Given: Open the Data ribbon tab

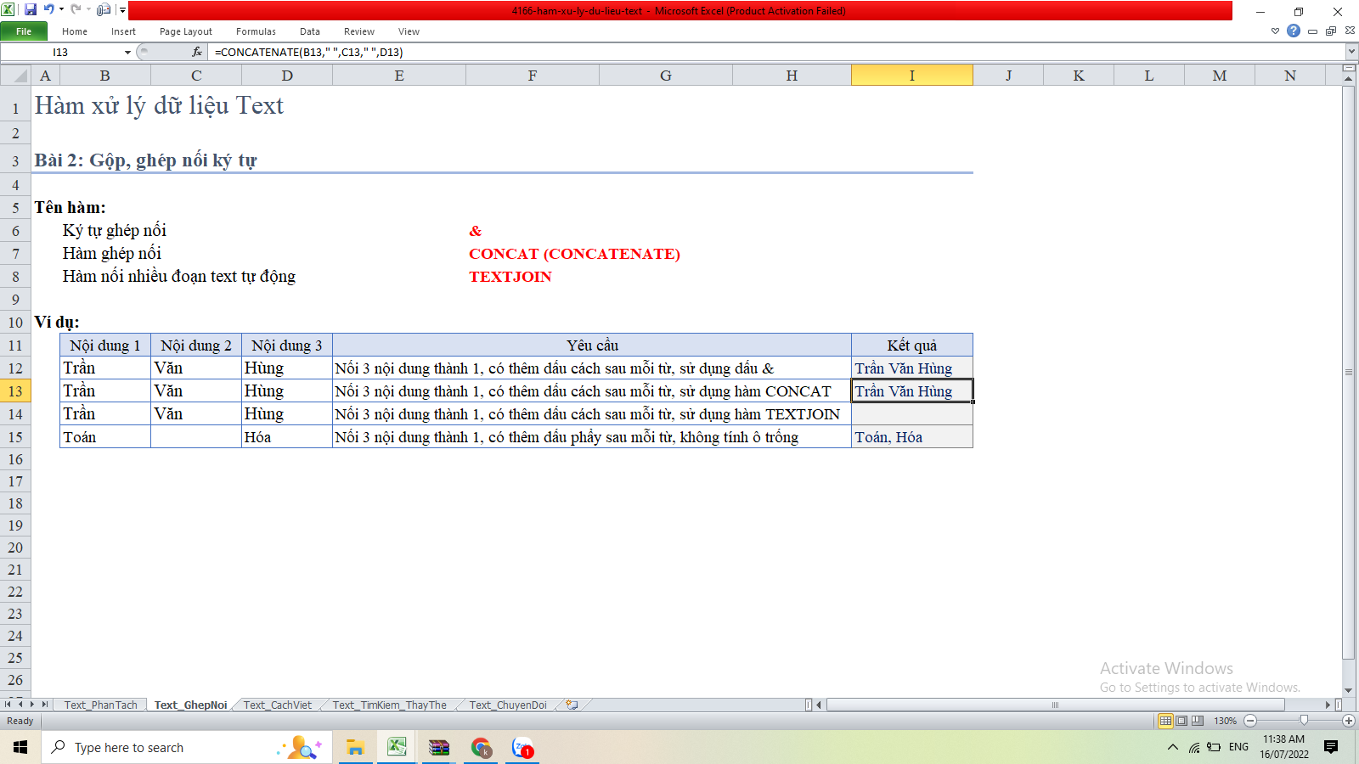Looking at the screenshot, I should tap(310, 31).
